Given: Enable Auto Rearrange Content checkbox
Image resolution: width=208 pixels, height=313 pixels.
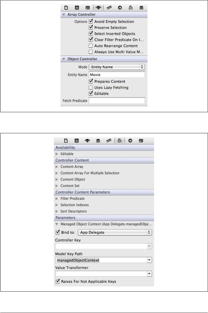Looking at the screenshot, I should (x=91, y=46).
